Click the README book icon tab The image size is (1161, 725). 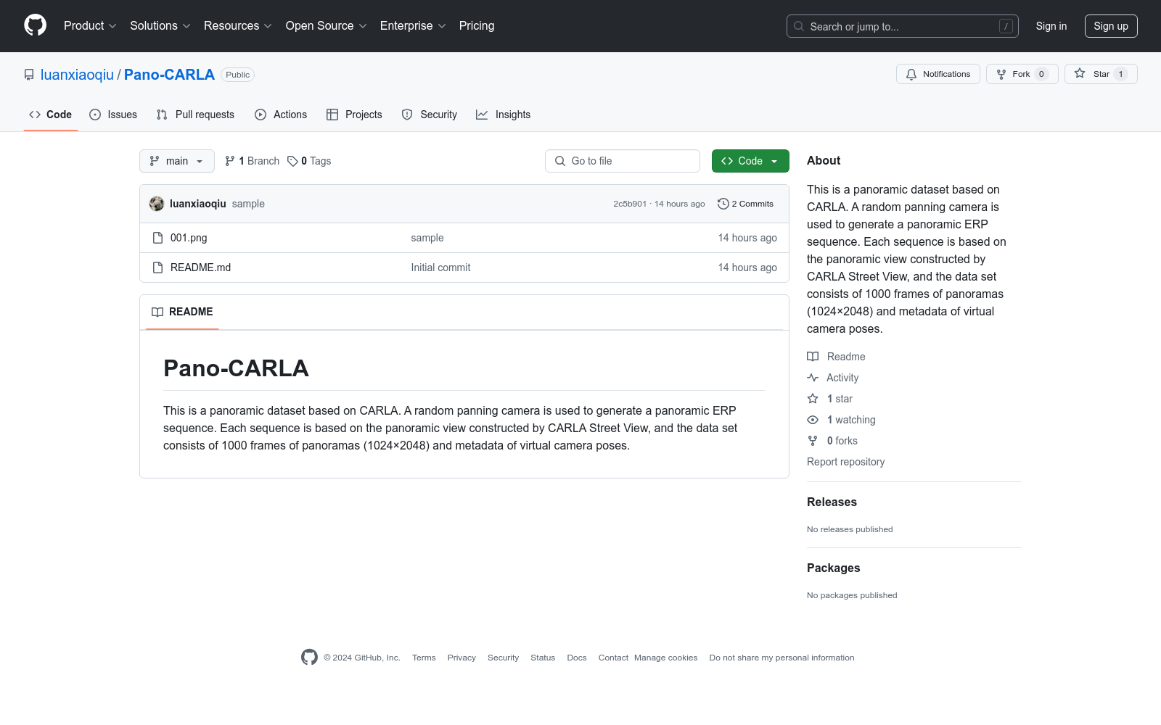pyautogui.click(x=182, y=312)
